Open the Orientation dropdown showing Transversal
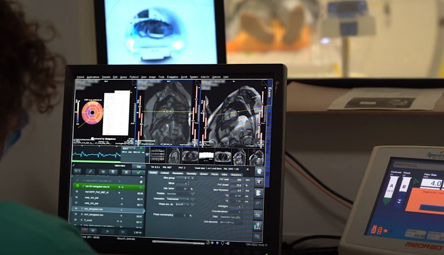This screenshot has width=444, height=255. tap(177, 199)
